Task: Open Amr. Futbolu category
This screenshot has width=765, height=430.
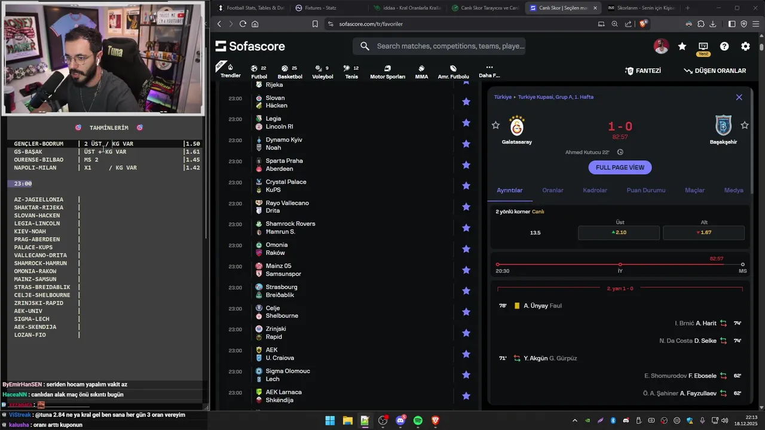Action: pyautogui.click(x=453, y=72)
